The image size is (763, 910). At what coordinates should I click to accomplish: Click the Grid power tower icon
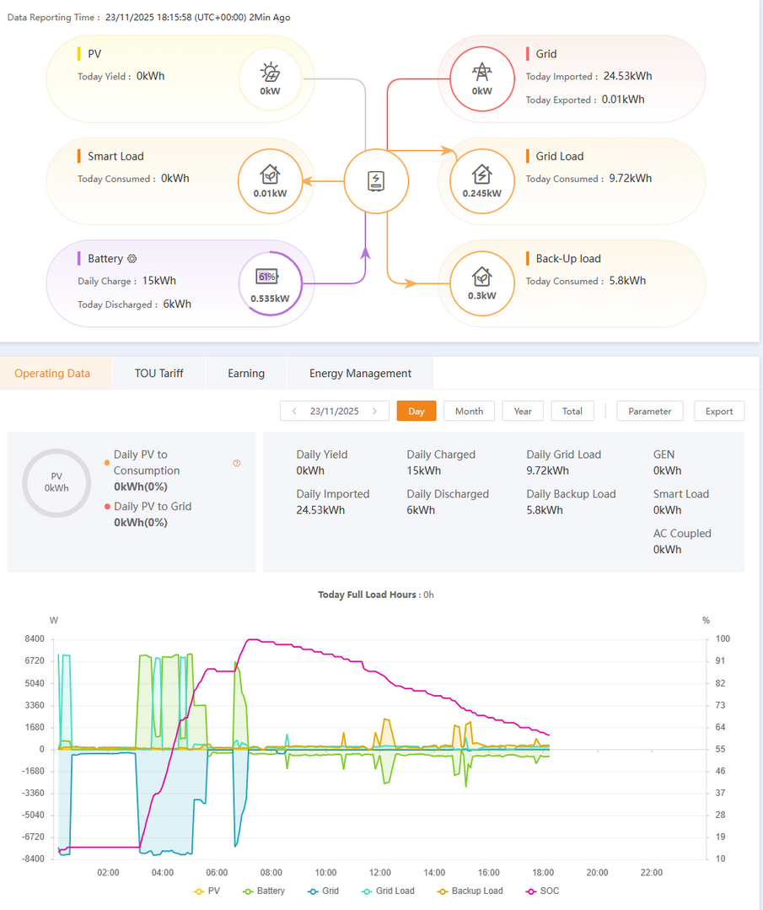point(481,73)
